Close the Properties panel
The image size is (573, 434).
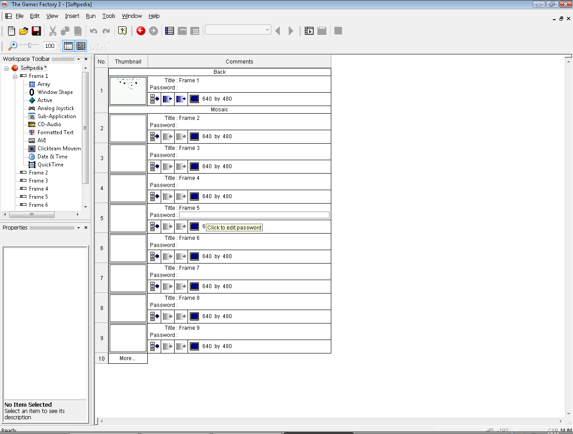click(x=86, y=227)
